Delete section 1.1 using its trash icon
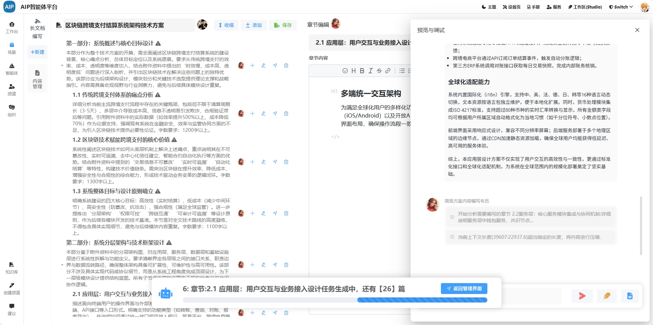Image resolution: width=653 pixels, height=325 pixels. pyautogui.click(x=286, y=113)
